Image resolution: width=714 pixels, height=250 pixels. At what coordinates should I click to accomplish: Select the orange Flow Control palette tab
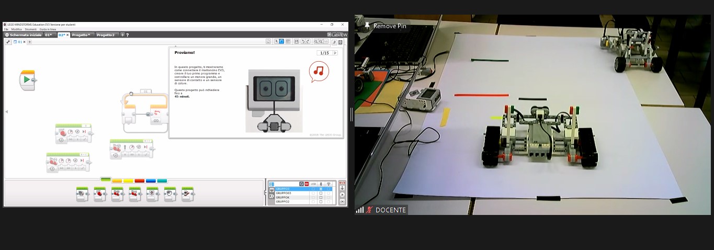click(x=117, y=180)
